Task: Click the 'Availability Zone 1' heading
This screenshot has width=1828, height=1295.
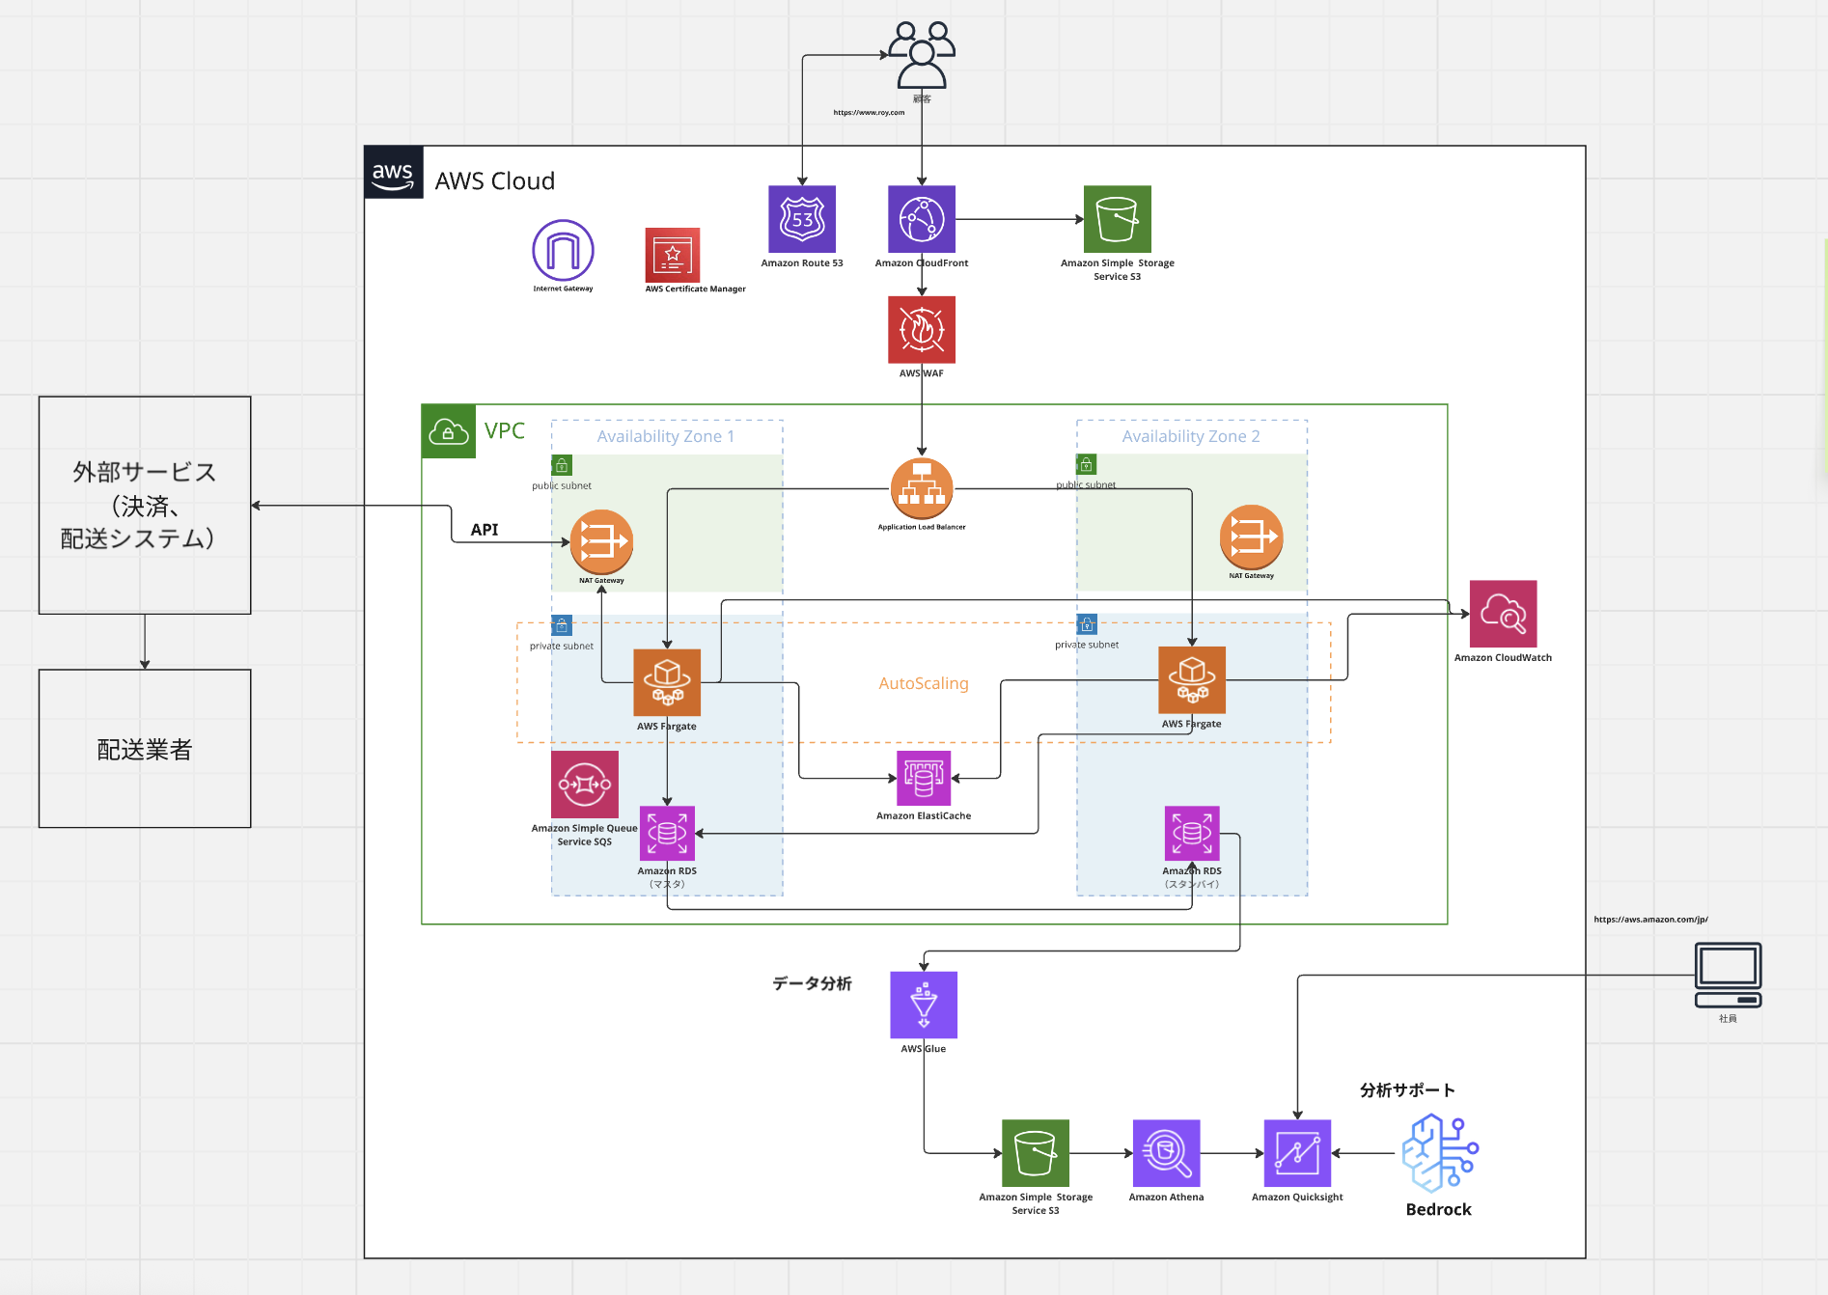Action: point(666,436)
